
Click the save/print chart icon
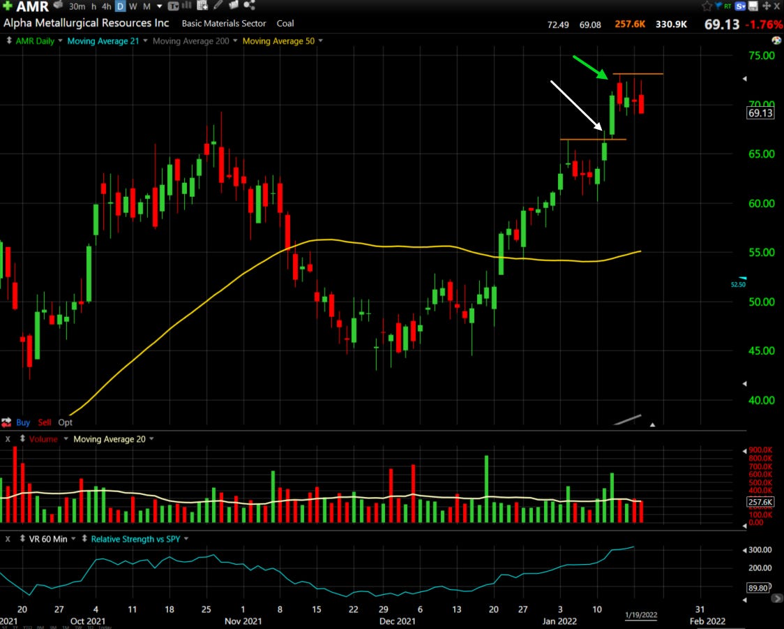click(x=753, y=6)
